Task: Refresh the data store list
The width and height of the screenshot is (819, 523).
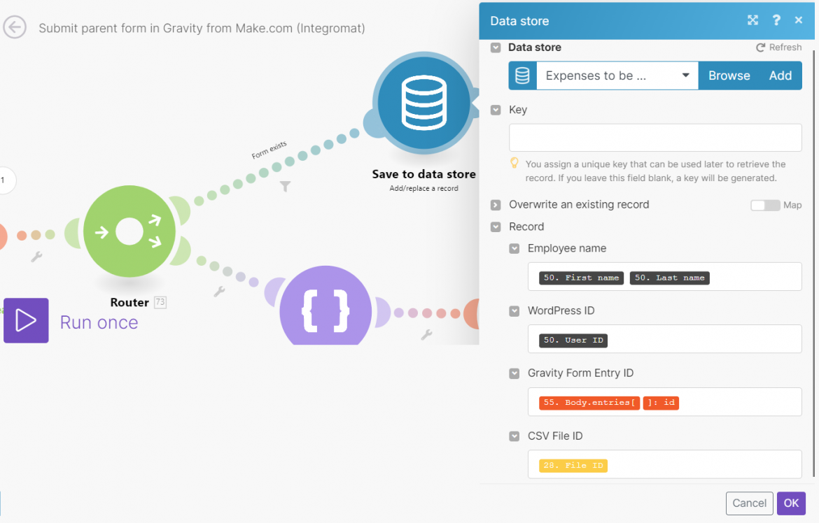Action: 778,47
